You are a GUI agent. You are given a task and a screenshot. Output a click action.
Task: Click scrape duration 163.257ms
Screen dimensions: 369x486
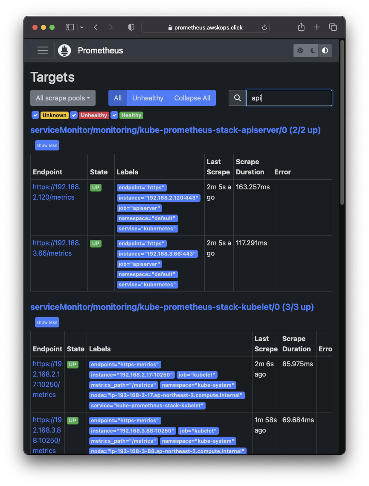(253, 187)
